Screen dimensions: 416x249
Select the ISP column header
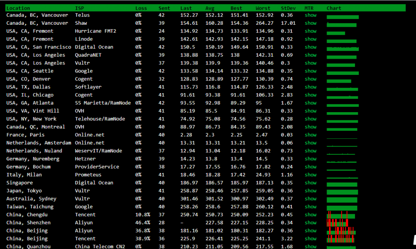pyautogui.click(x=80, y=8)
